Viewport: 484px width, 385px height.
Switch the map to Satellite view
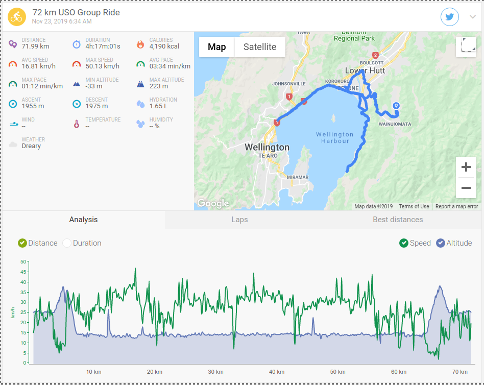260,47
